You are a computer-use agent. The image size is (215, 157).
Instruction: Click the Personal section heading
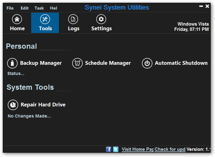coord(21,46)
